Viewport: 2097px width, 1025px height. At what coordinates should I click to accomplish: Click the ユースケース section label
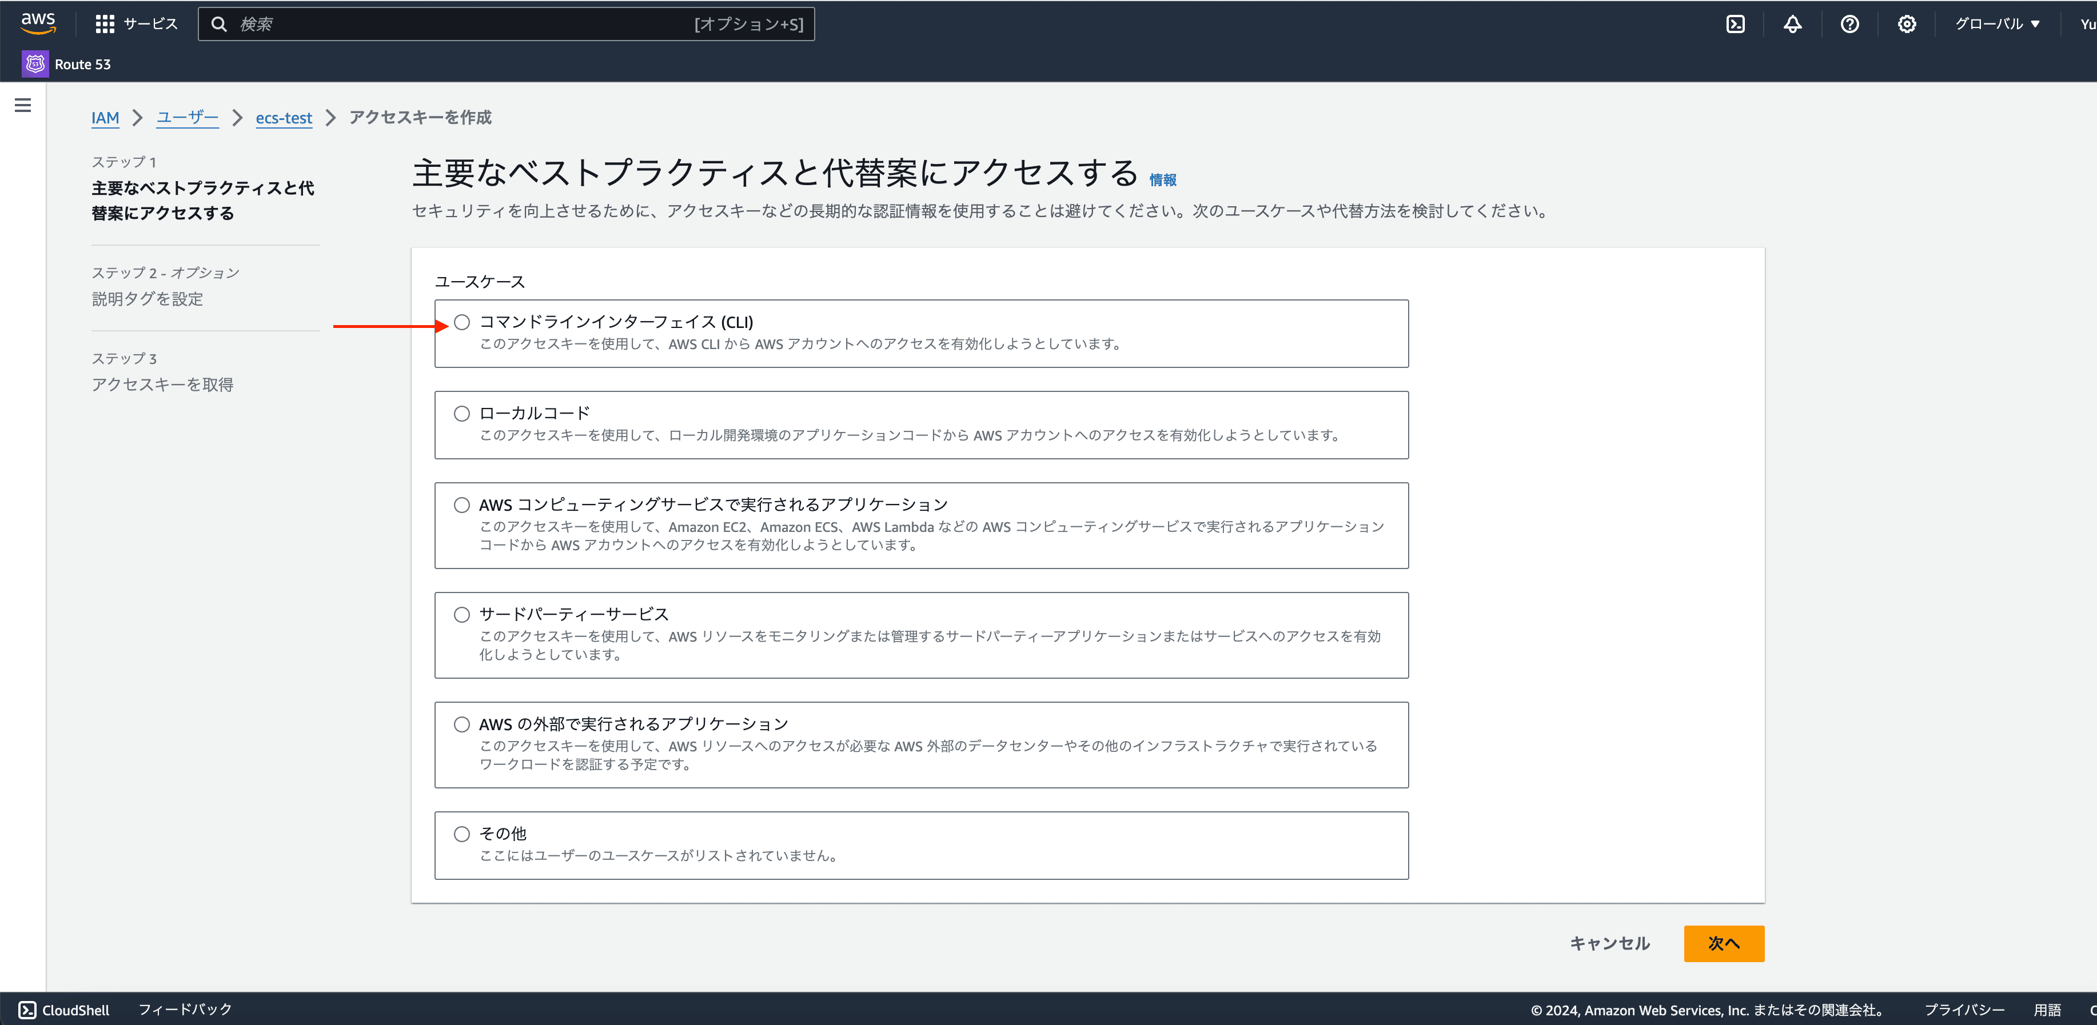(480, 282)
